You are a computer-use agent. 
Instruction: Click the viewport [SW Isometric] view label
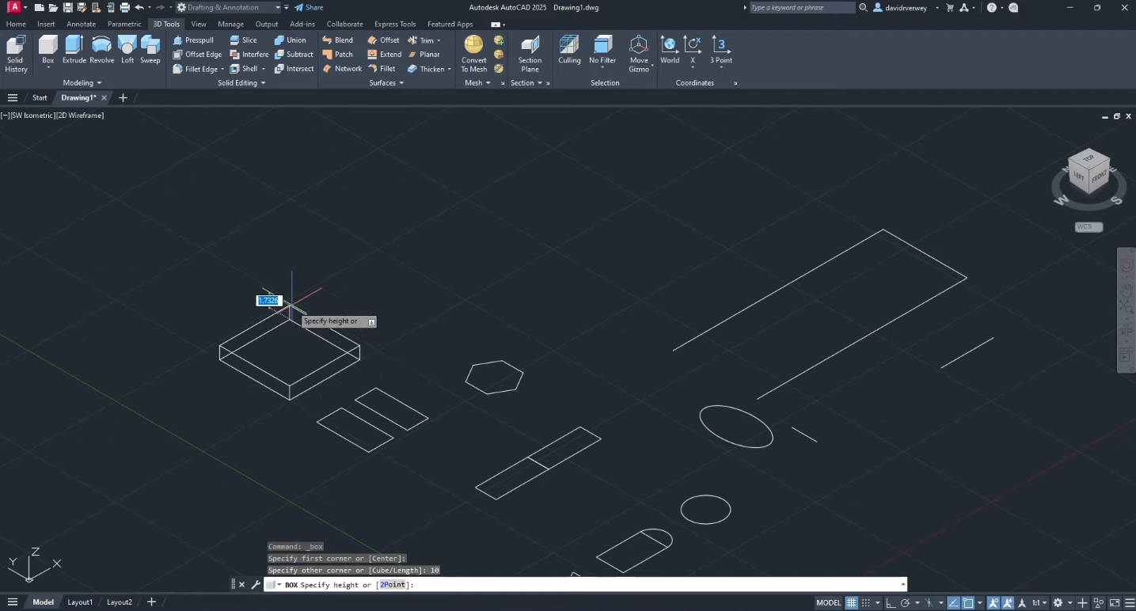pyautogui.click(x=32, y=116)
